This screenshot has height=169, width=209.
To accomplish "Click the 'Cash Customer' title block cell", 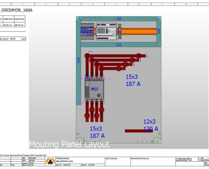I will (x=111, y=158).
